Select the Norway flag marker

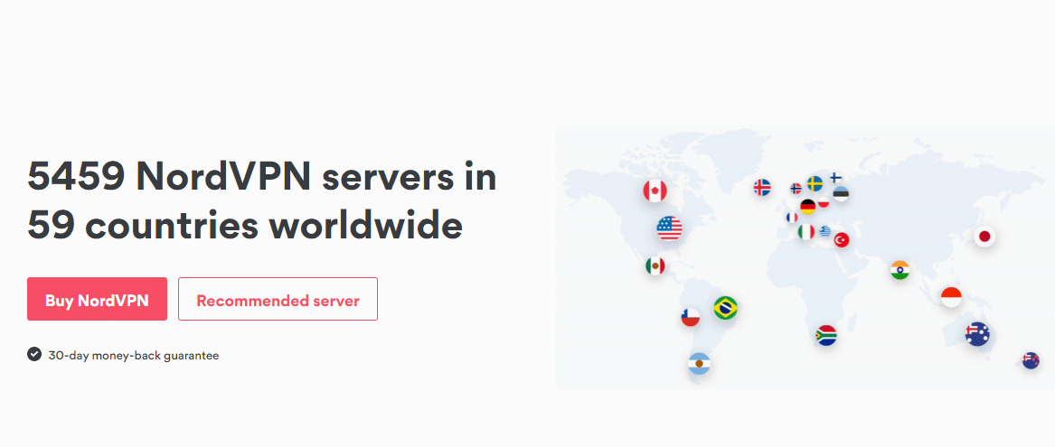(796, 188)
